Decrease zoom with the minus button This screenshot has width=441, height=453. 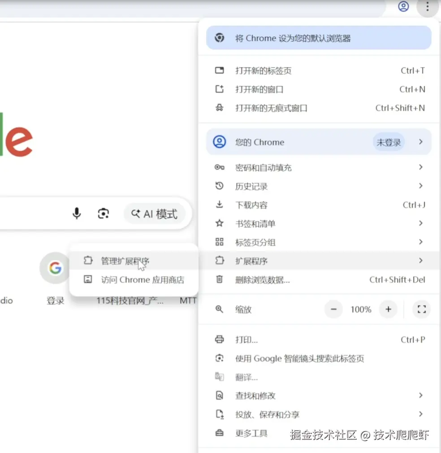(333, 309)
